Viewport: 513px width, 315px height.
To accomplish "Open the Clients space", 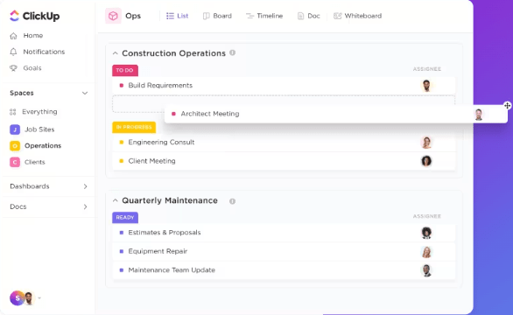I will [35, 162].
